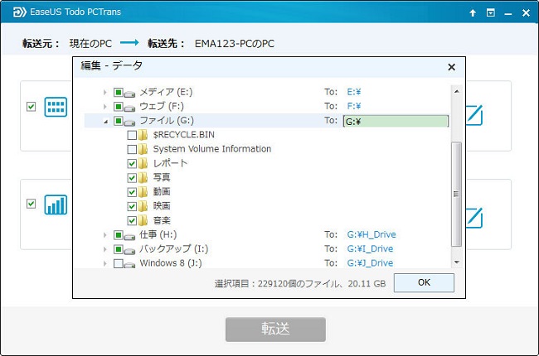This screenshot has height=356, width=539.
Task: Select the バックアップ (I:) drive label
Action: pyautogui.click(x=173, y=249)
